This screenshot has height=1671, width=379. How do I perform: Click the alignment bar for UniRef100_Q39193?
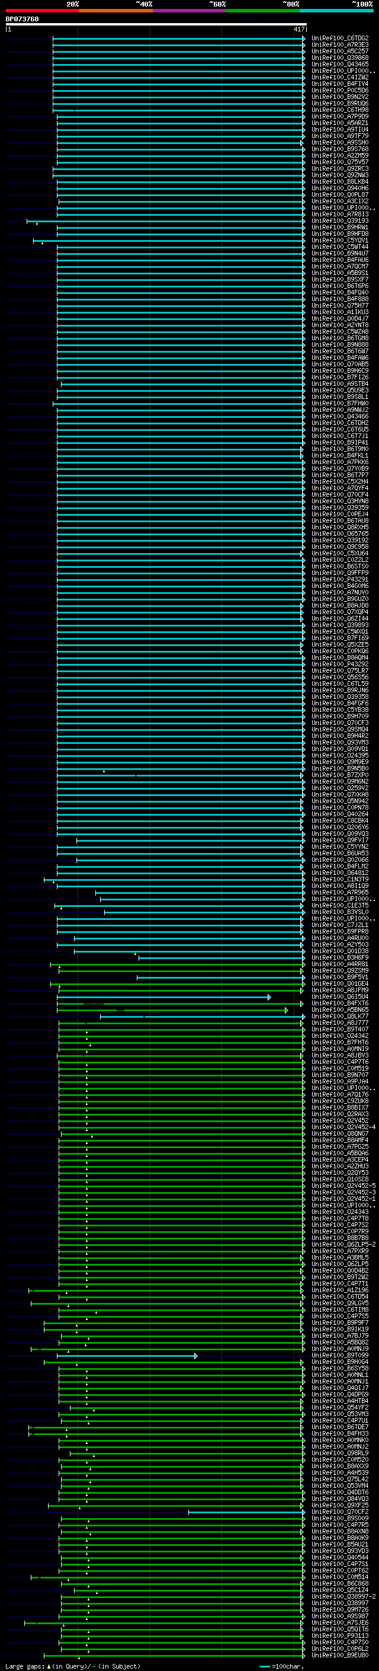tap(166, 221)
